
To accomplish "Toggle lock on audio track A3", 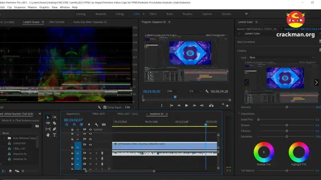I will pyautogui.click(x=72, y=164).
